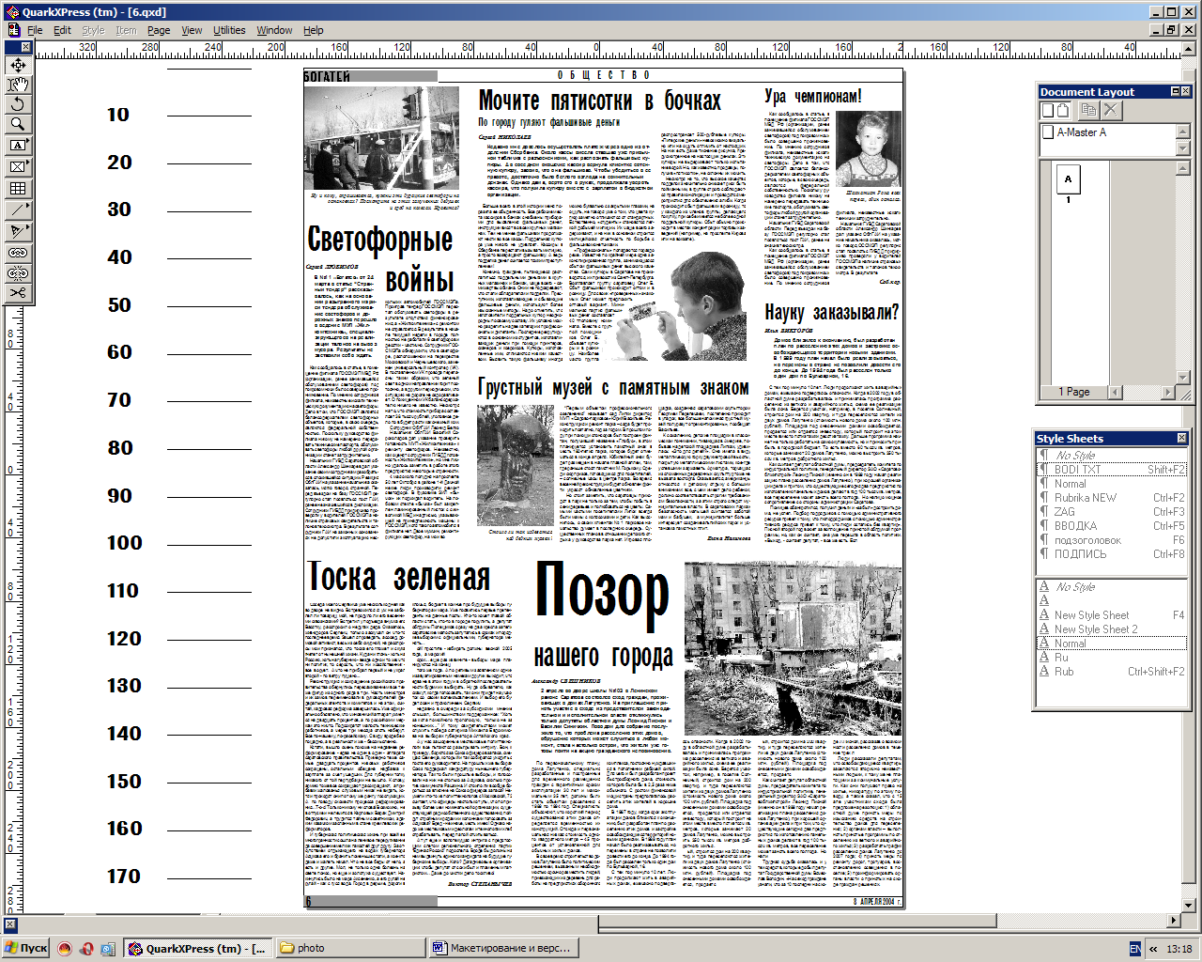Select A-Master A master page

(x=1108, y=132)
